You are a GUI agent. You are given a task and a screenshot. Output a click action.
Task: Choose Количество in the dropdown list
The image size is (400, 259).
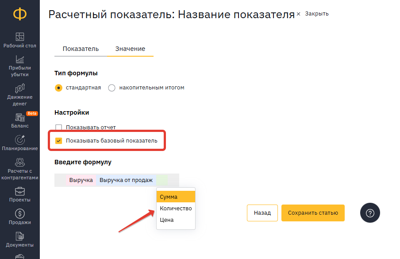click(176, 208)
